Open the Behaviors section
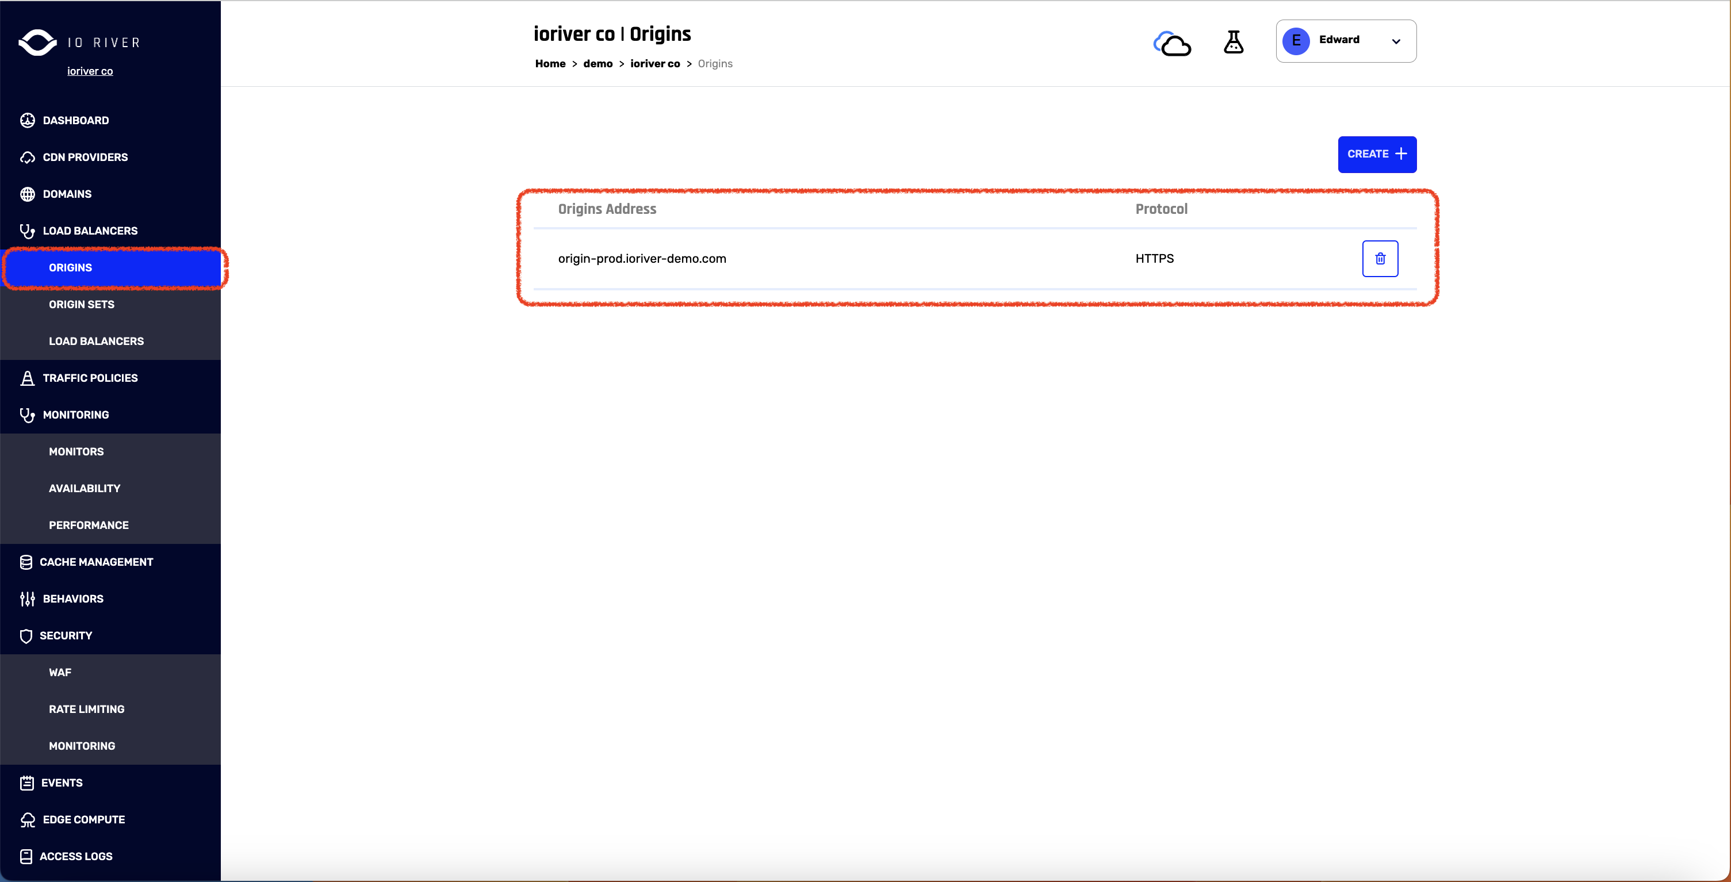Screen dimensions: 1731x882 tap(73, 599)
